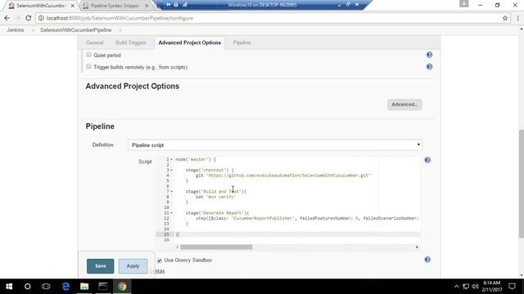Click page vertical scrollbar thumb
This screenshot has width=524, height=294.
[521, 184]
